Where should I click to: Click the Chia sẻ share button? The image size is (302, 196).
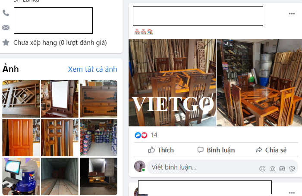(x=271, y=150)
